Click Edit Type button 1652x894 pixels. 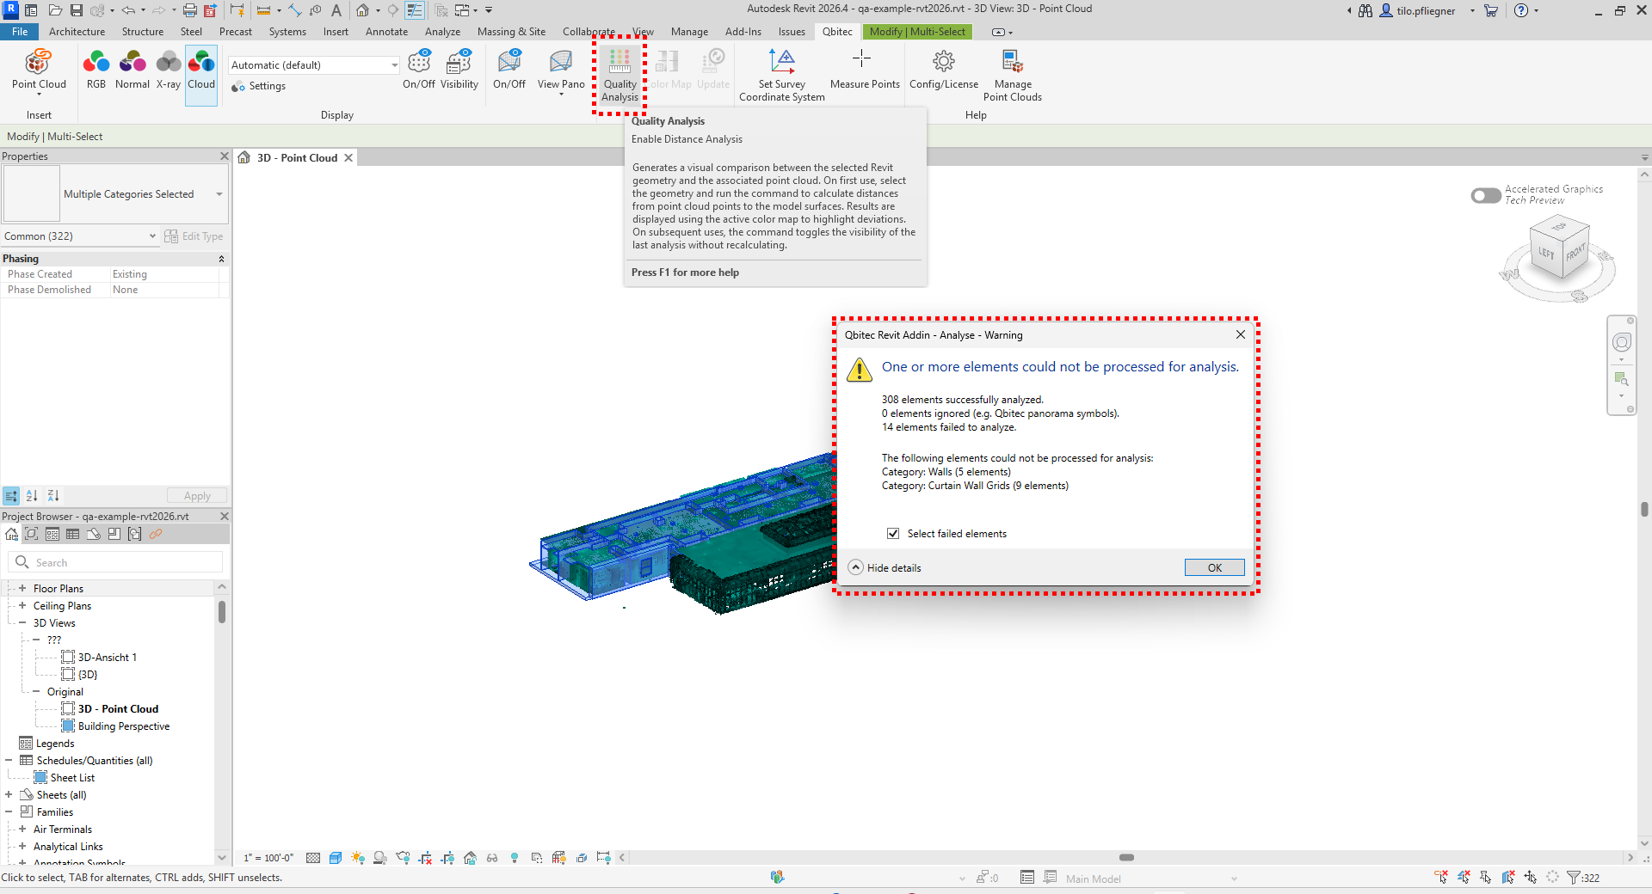tap(194, 236)
